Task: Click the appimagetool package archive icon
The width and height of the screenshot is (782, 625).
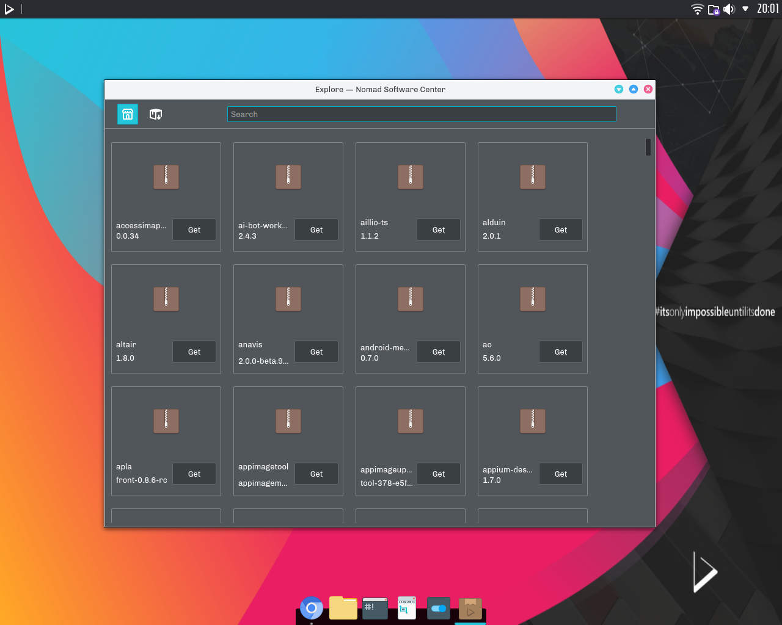Action: (x=288, y=421)
